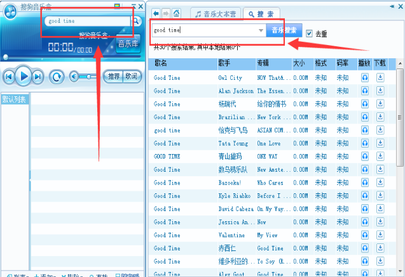Sort by 歌名 column header
Screen dimensions: 405x277
(183, 63)
